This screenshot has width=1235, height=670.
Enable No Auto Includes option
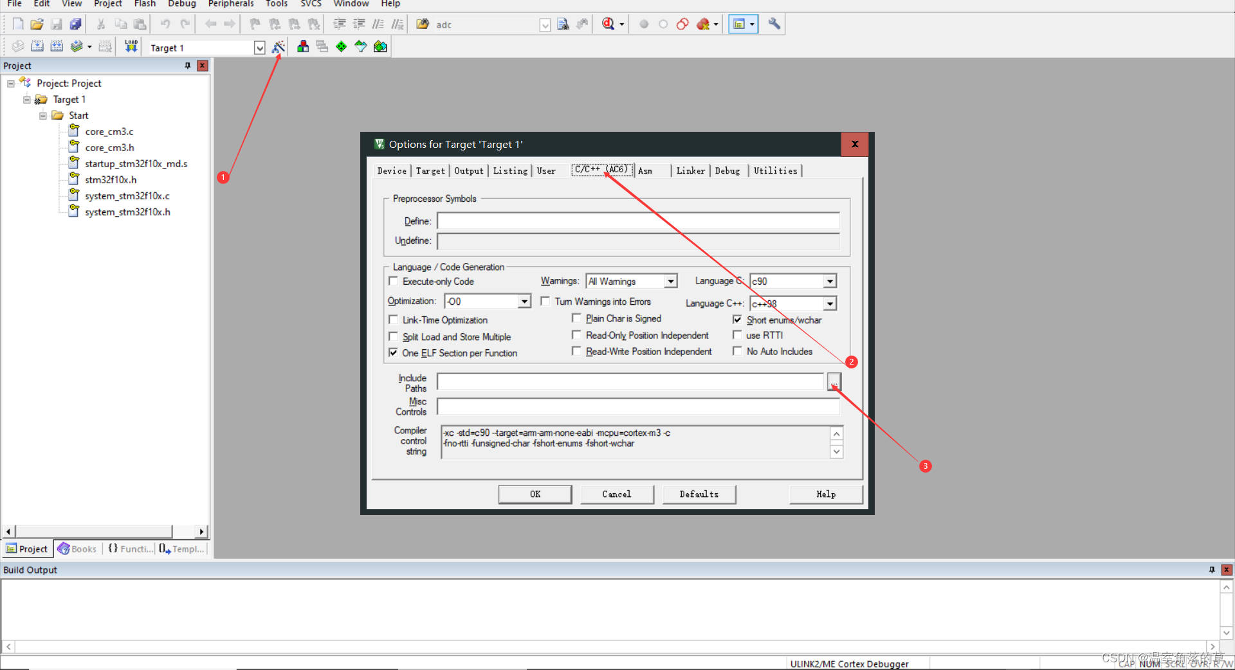point(737,351)
